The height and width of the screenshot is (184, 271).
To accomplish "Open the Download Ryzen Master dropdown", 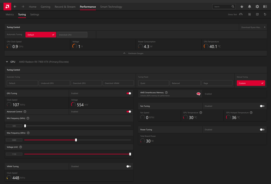I will click(x=252, y=27).
